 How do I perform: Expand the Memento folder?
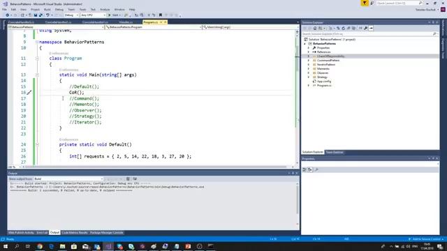(308, 68)
